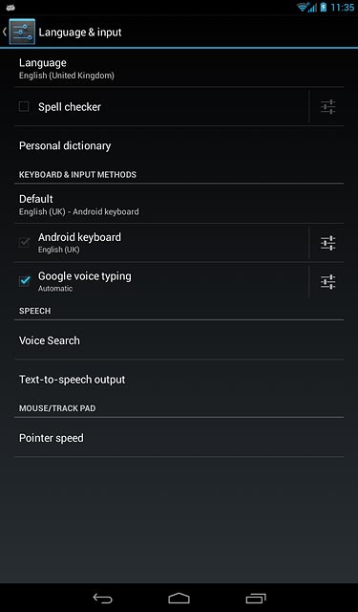The height and width of the screenshot is (612, 358).
Task: Tap the Home navigation button
Action: tap(179, 598)
